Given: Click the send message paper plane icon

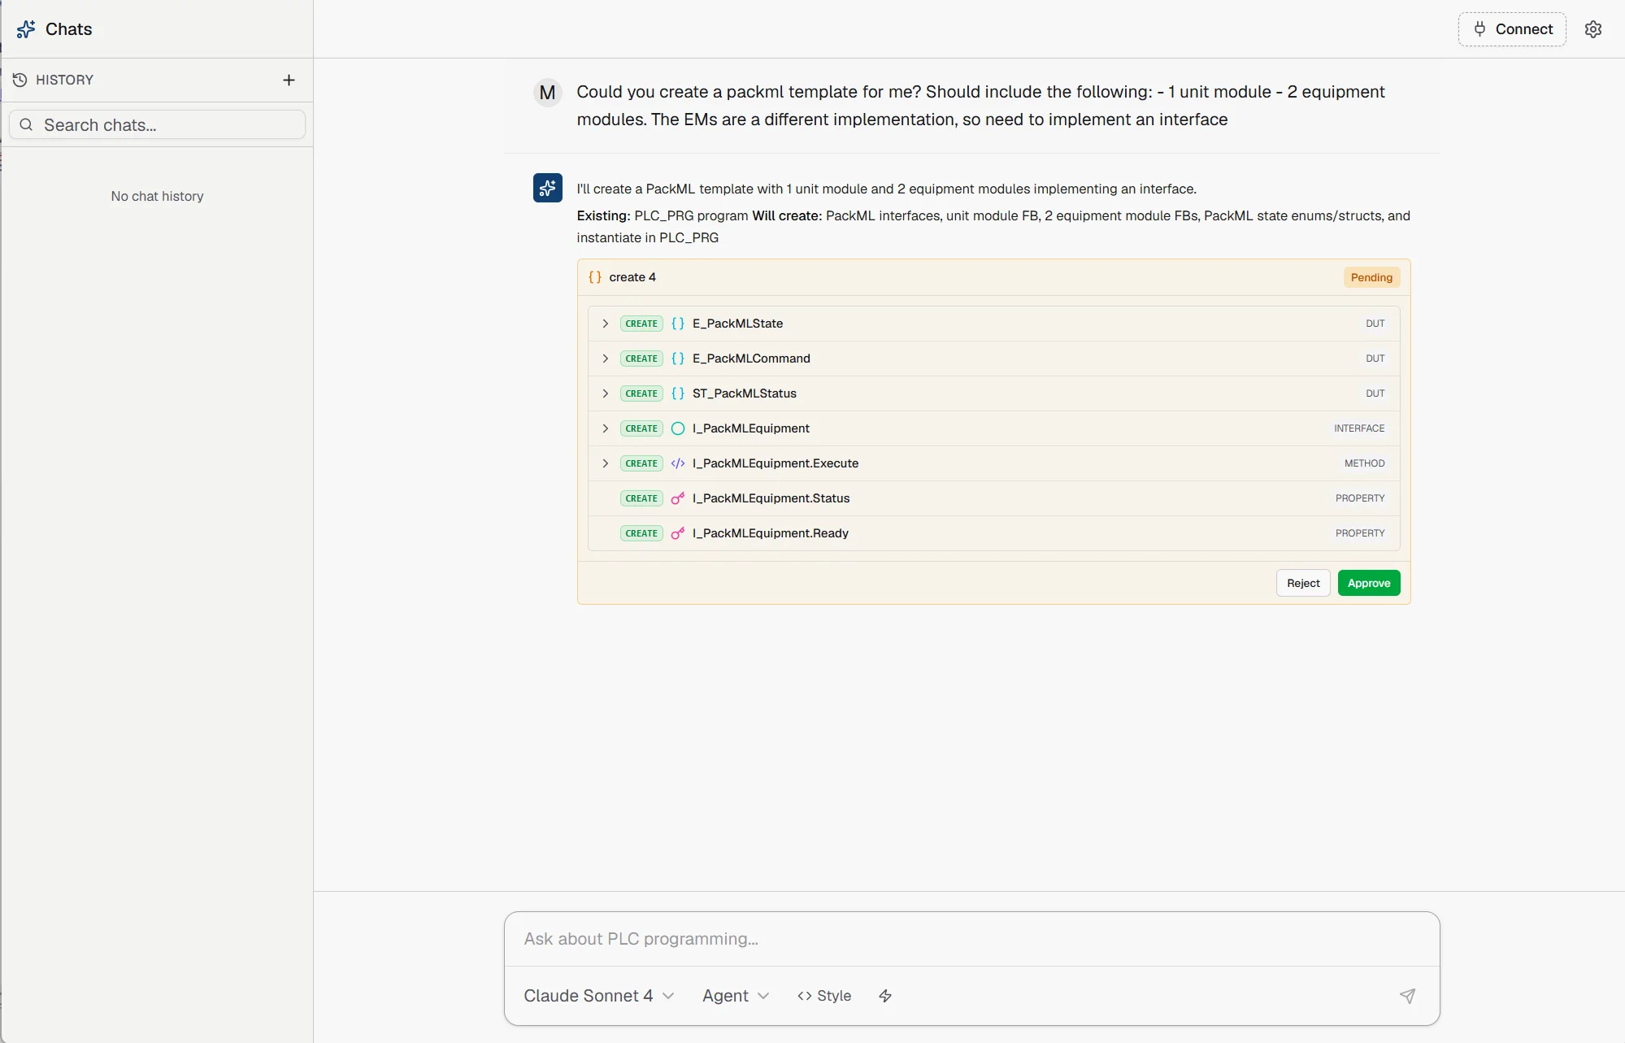Looking at the screenshot, I should (1407, 996).
